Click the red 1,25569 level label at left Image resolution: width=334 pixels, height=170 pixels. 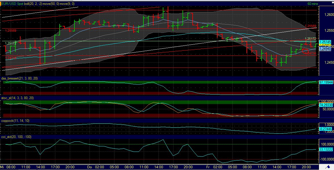click(11, 31)
